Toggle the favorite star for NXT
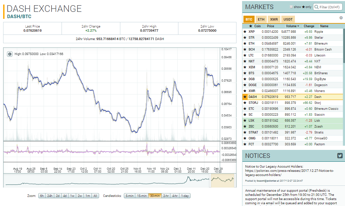 (245, 61)
